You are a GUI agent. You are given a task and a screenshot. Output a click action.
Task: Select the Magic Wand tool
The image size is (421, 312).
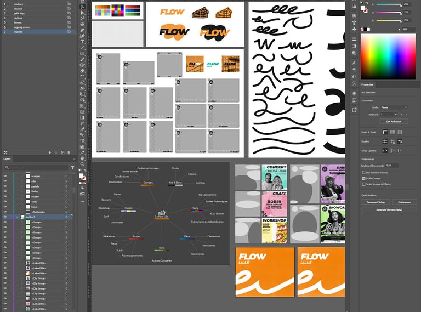tap(82, 18)
